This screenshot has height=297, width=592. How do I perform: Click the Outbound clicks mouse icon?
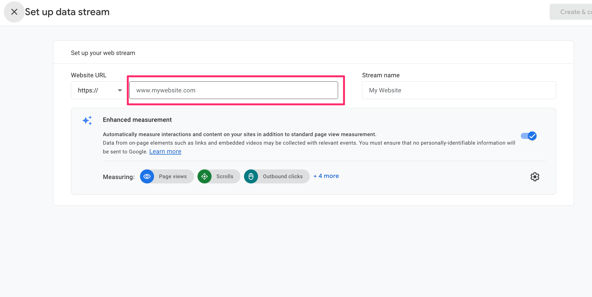(x=251, y=177)
